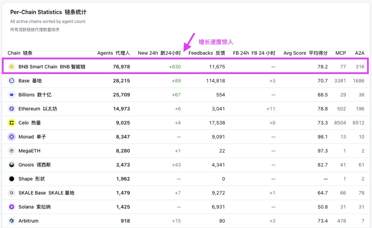This screenshot has height=228, width=372.
Task: Sort by the Feedbacks column header
Action: click(x=207, y=53)
